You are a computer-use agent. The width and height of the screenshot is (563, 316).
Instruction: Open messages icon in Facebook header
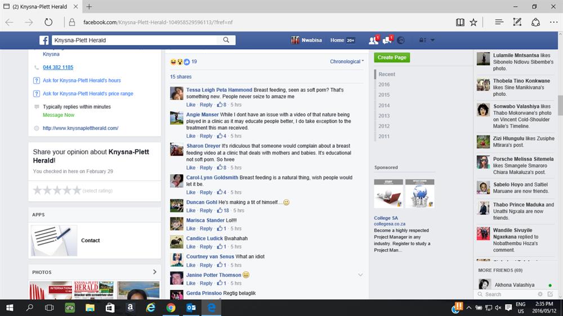click(x=387, y=40)
